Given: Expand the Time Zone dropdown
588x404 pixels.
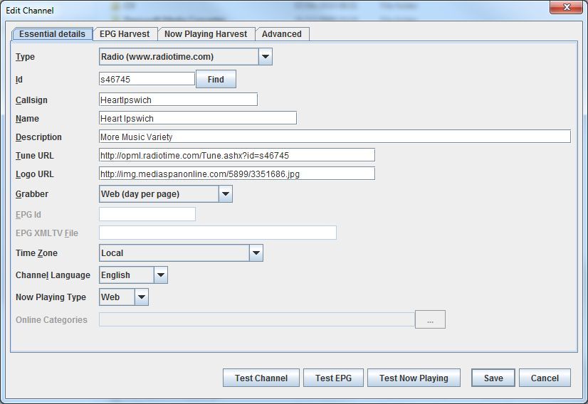Looking at the screenshot, I should (x=256, y=253).
